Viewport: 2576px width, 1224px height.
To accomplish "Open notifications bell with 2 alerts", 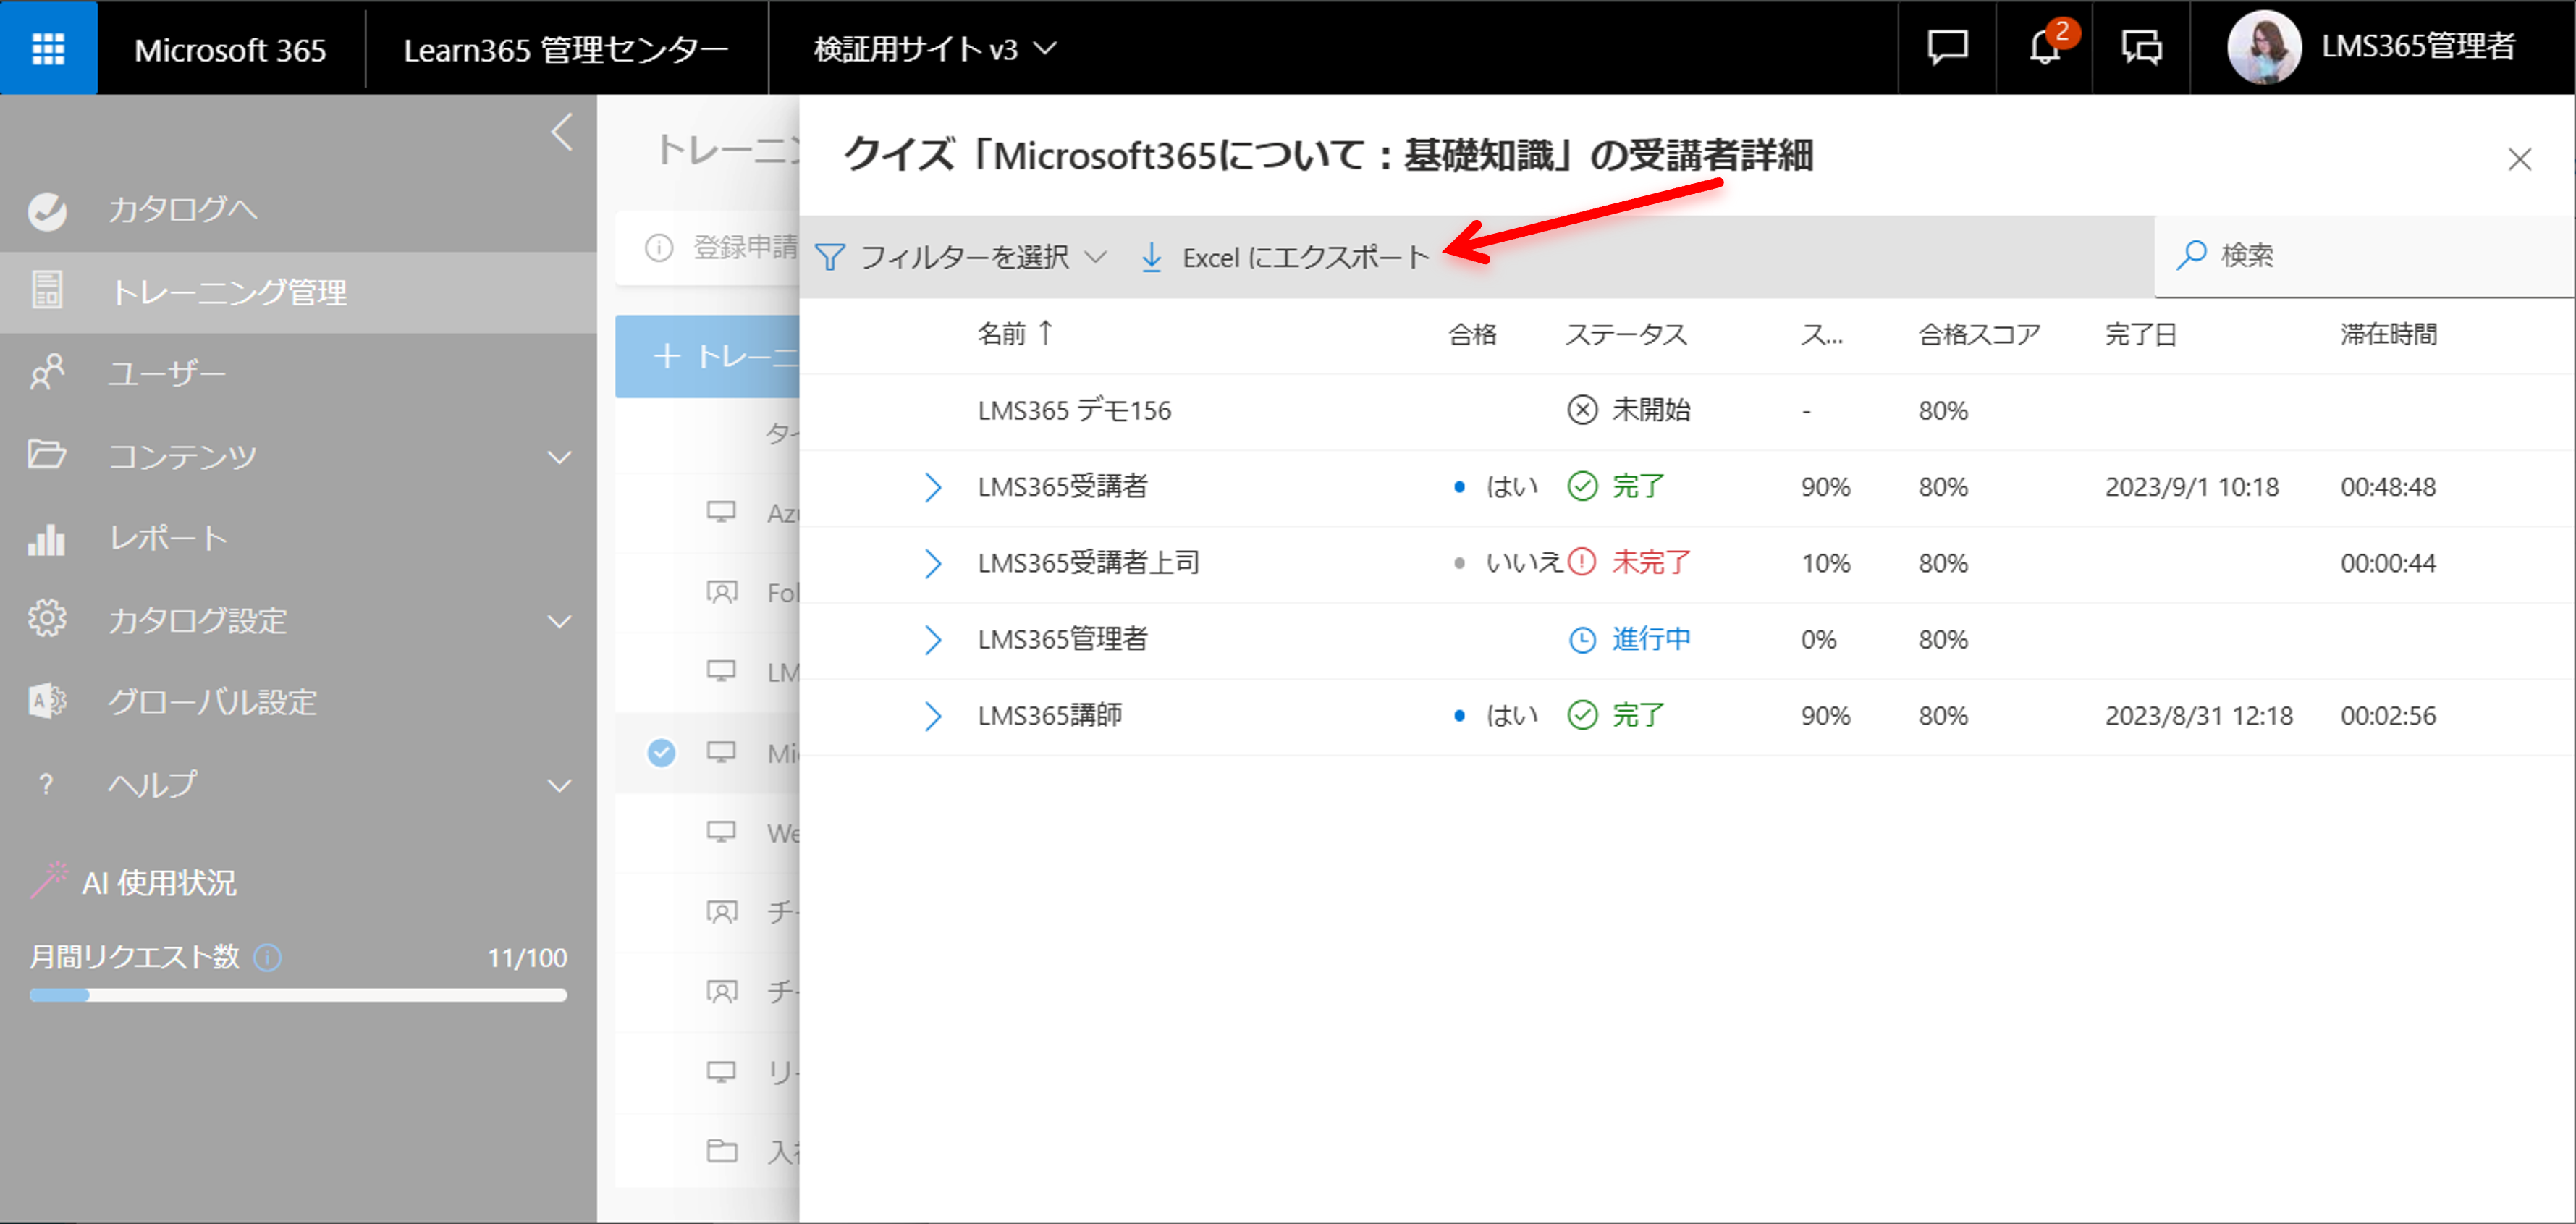I will point(2046,47).
